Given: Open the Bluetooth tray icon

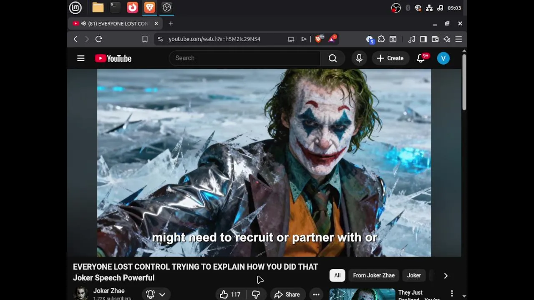Looking at the screenshot, I should pos(408,8).
